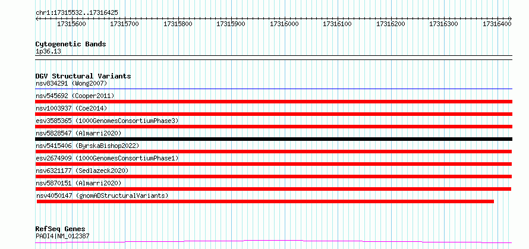529x249 pixels.
Task: Click the red bar for nsv6321177
Action: [x=273, y=176]
